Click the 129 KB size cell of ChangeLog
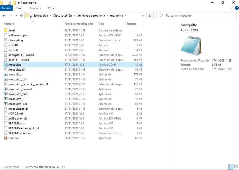Image resolution: width=239 pixels, height=170 pixels. pos(138,40)
